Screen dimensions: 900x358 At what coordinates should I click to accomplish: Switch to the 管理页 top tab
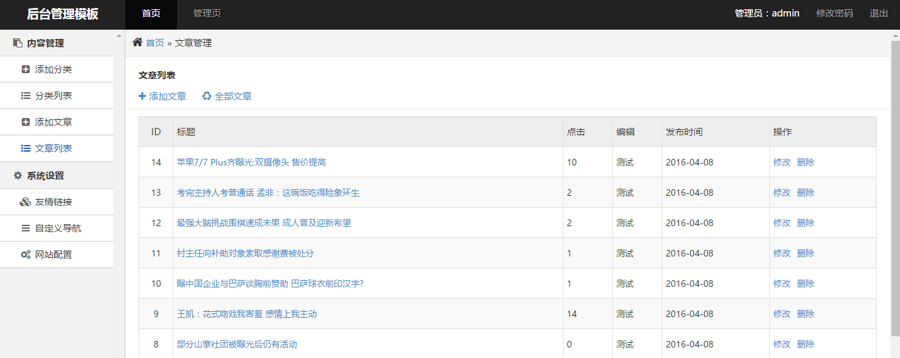click(x=207, y=13)
